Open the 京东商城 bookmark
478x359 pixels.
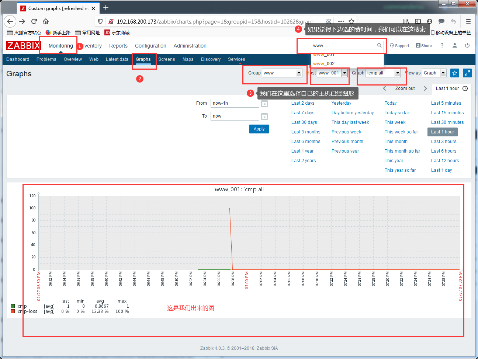coord(117,32)
